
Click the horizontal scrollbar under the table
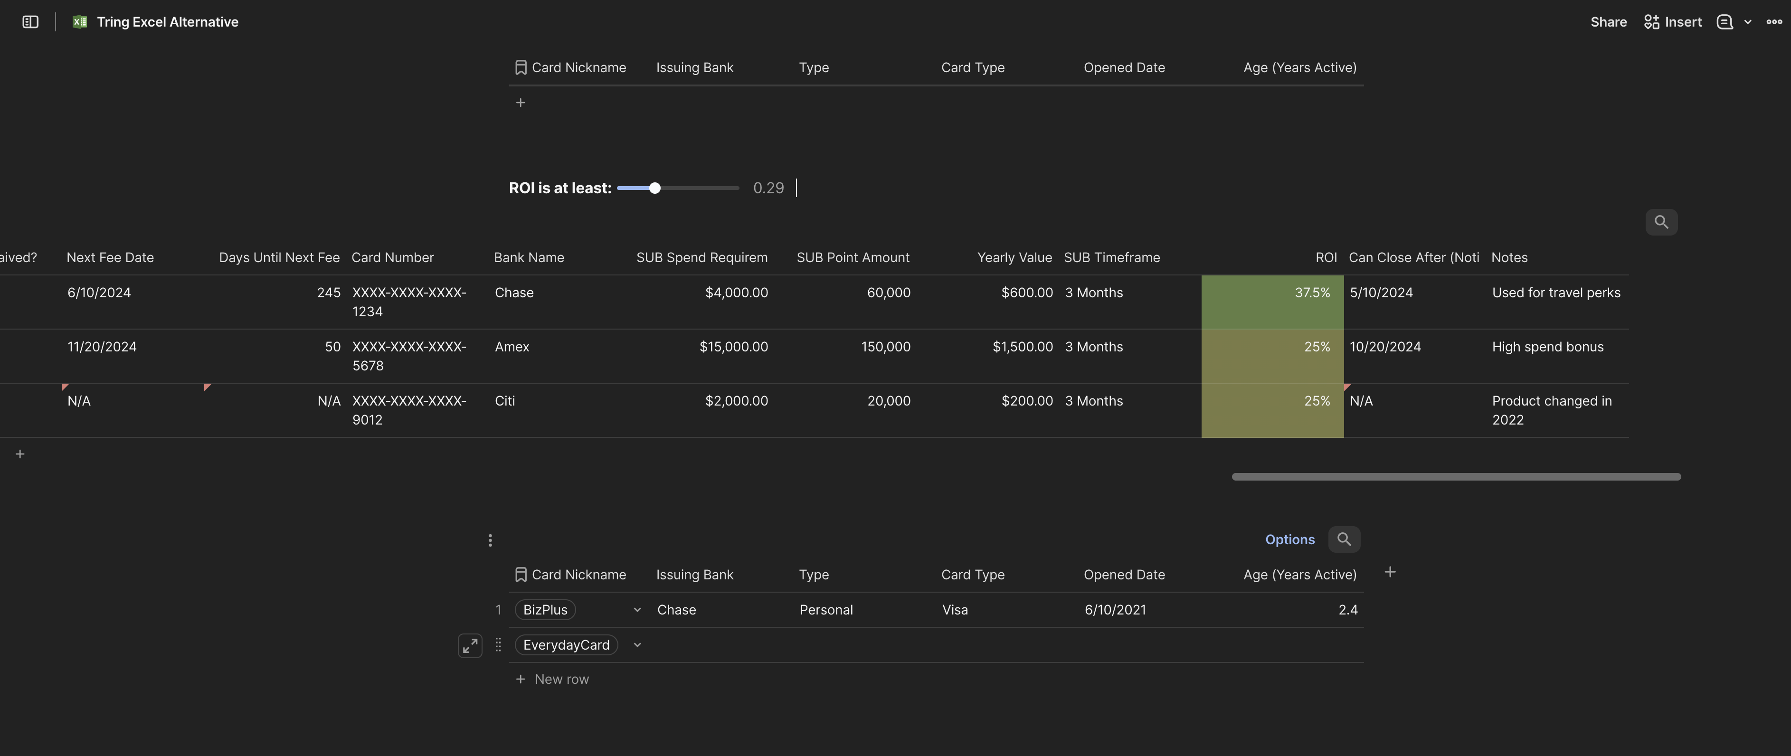coord(1456,477)
